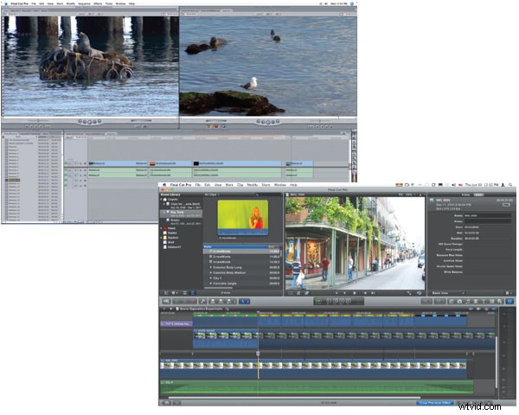Switch browser to list view
This screenshot has height=415, width=519.
(x=193, y=293)
